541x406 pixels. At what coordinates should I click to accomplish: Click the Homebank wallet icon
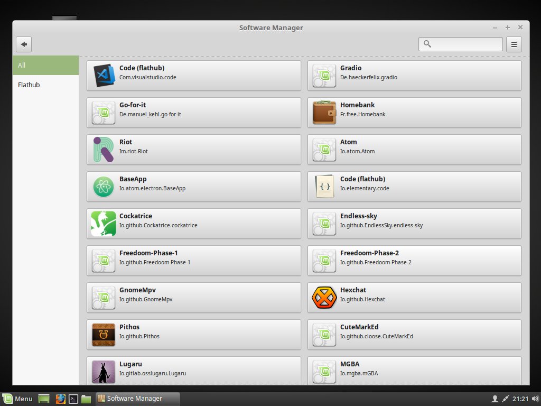click(x=324, y=112)
